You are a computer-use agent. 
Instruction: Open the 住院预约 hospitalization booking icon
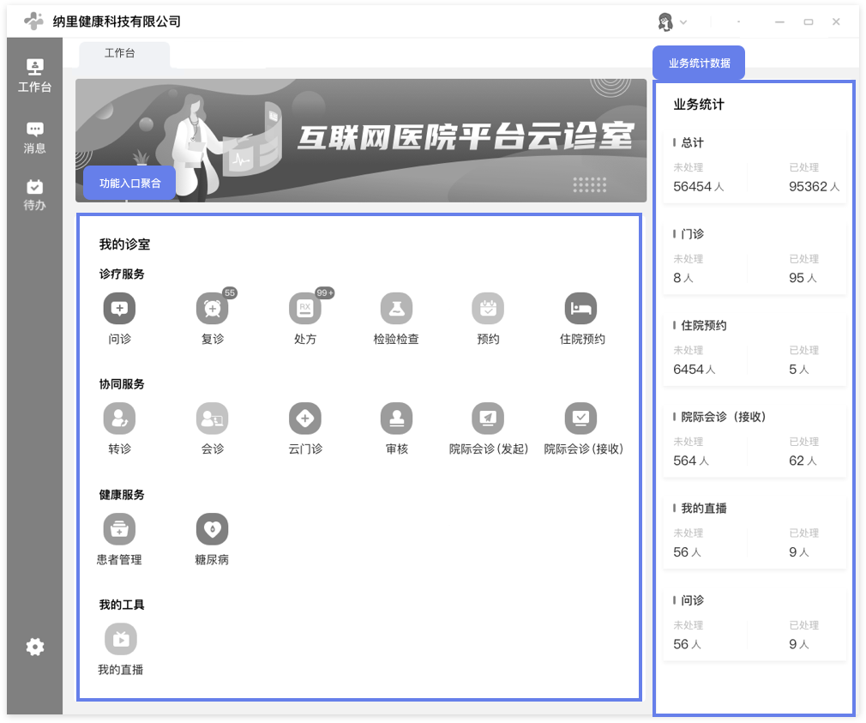click(x=580, y=309)
